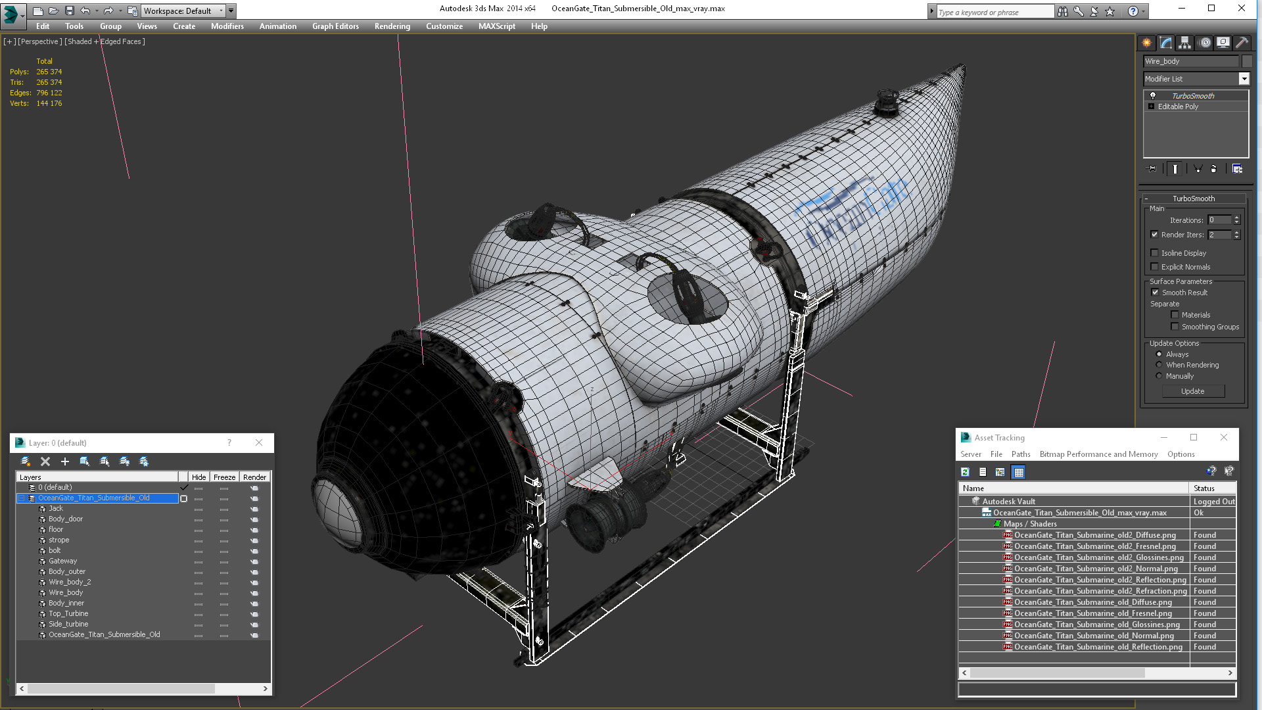
Task: Enable Explicit Normals checkbox
Action: click(x=1155, y=267)
